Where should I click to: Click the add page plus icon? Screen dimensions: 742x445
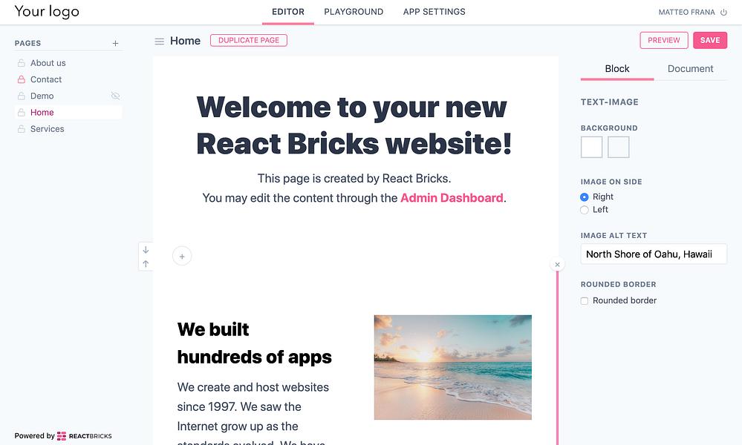point(115,44)
